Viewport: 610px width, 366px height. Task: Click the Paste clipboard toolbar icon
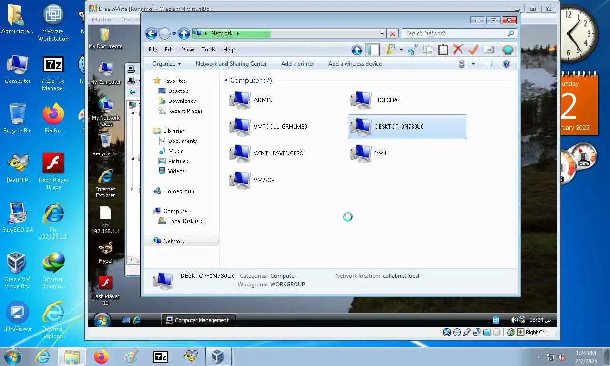443,50
